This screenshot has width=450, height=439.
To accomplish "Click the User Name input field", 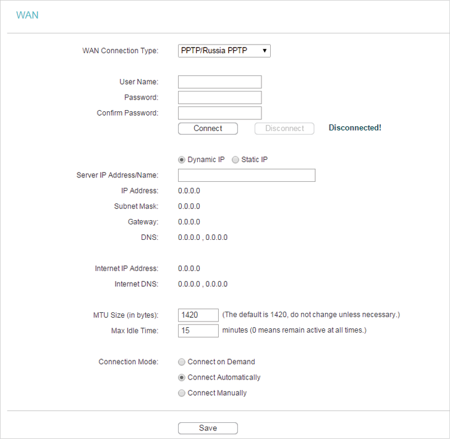I will pos(220,82).
